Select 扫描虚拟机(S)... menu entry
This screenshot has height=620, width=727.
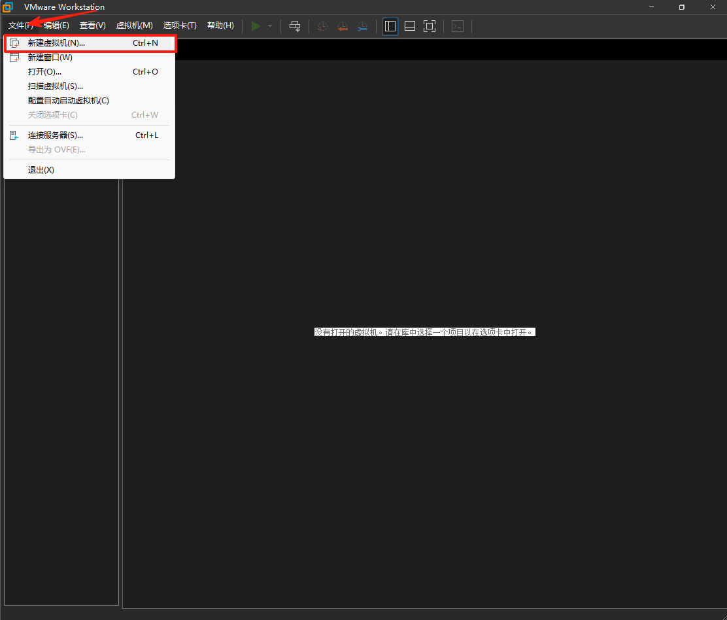90,86
